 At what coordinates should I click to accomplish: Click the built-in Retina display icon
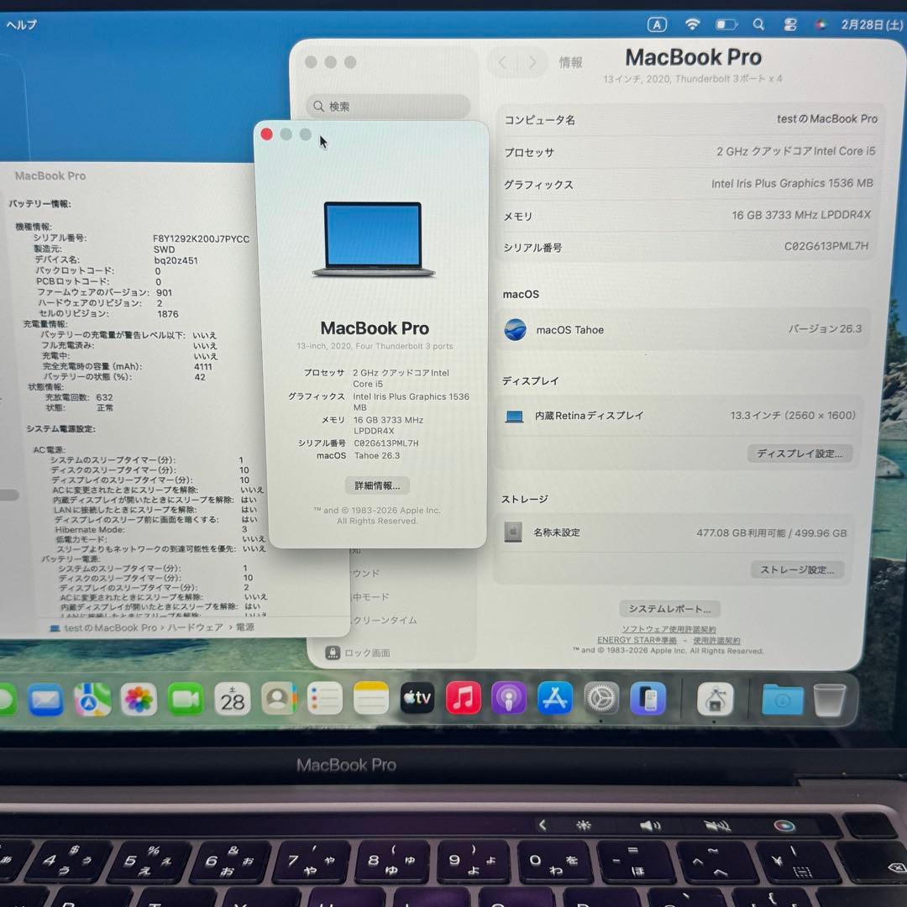pyautogui.click(x=514, y=416)
